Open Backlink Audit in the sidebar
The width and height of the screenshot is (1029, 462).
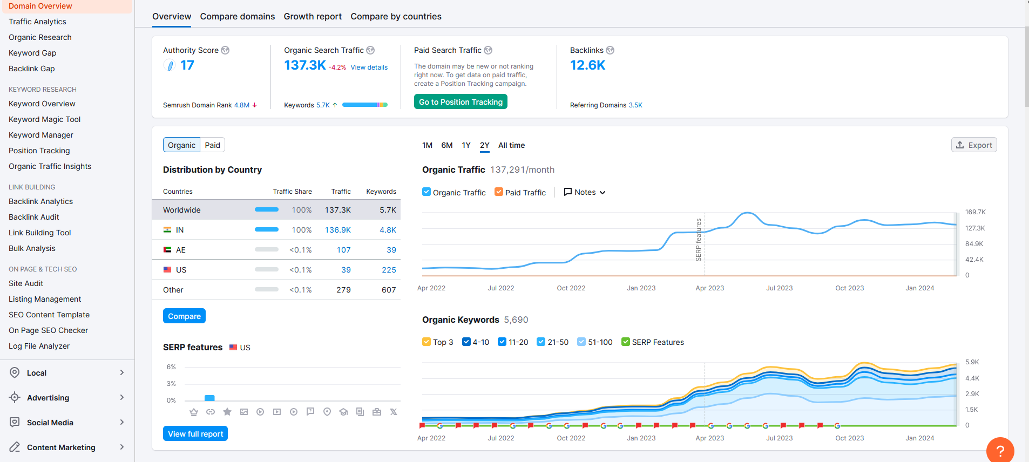33,217
